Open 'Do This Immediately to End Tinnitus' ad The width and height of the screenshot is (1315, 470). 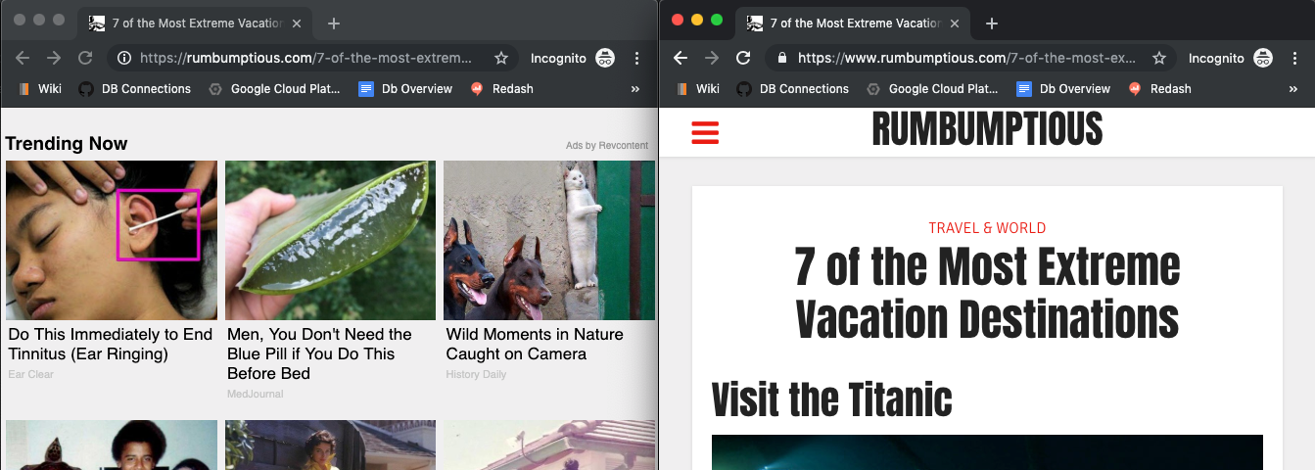111,344
